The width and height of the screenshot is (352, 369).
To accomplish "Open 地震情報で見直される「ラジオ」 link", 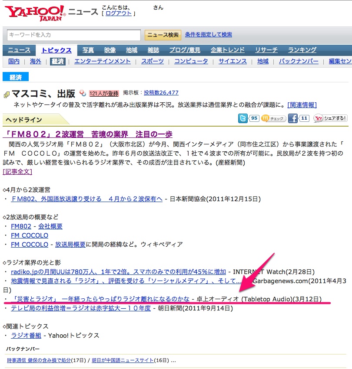I will pyautogui.click(x=126, y=281).
